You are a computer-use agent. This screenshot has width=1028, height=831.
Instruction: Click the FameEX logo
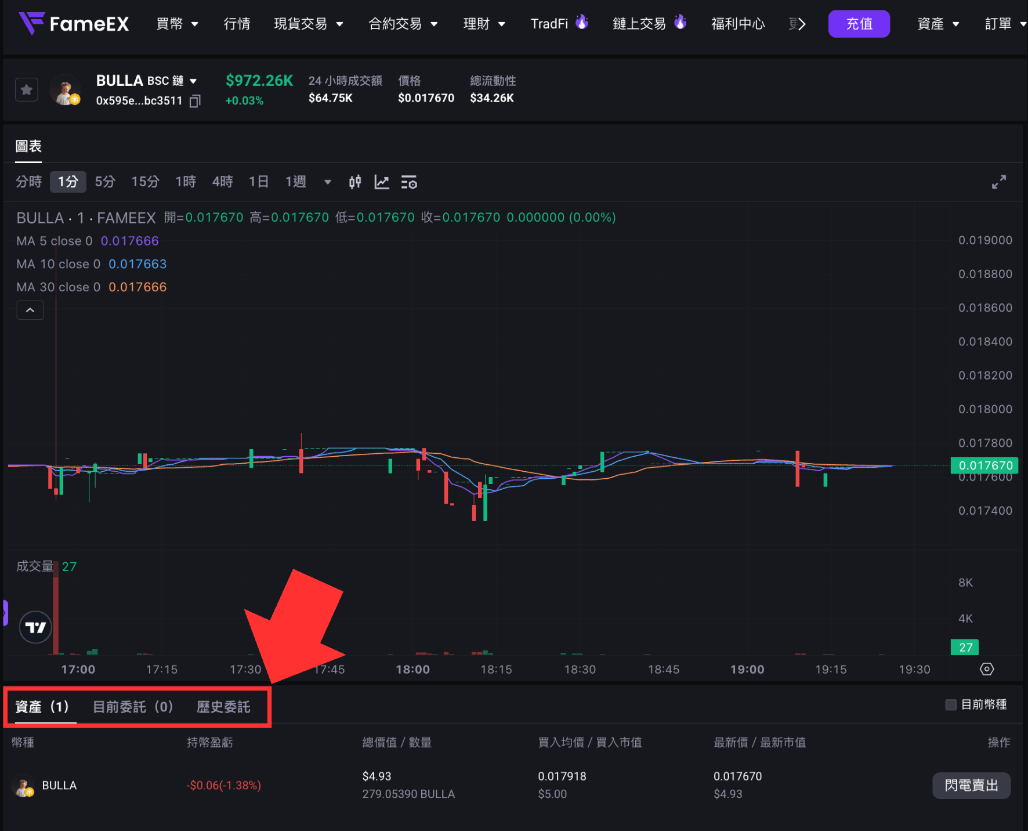click(74, 24)
